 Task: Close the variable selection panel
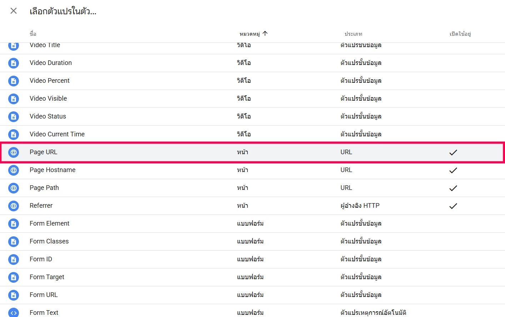coord(14,11)
